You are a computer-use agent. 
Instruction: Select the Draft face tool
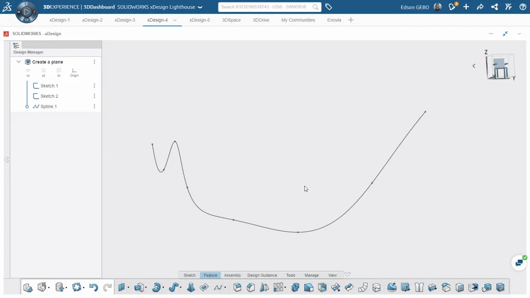pyautogui.click(x=308, y=288)
